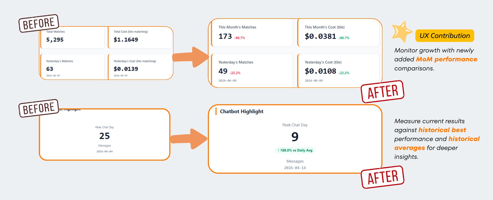Click the Before 'Yesterday's Matches' value 63

[x=50, y=69]
